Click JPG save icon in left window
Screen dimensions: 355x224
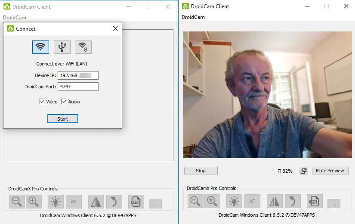click(136, 202)
